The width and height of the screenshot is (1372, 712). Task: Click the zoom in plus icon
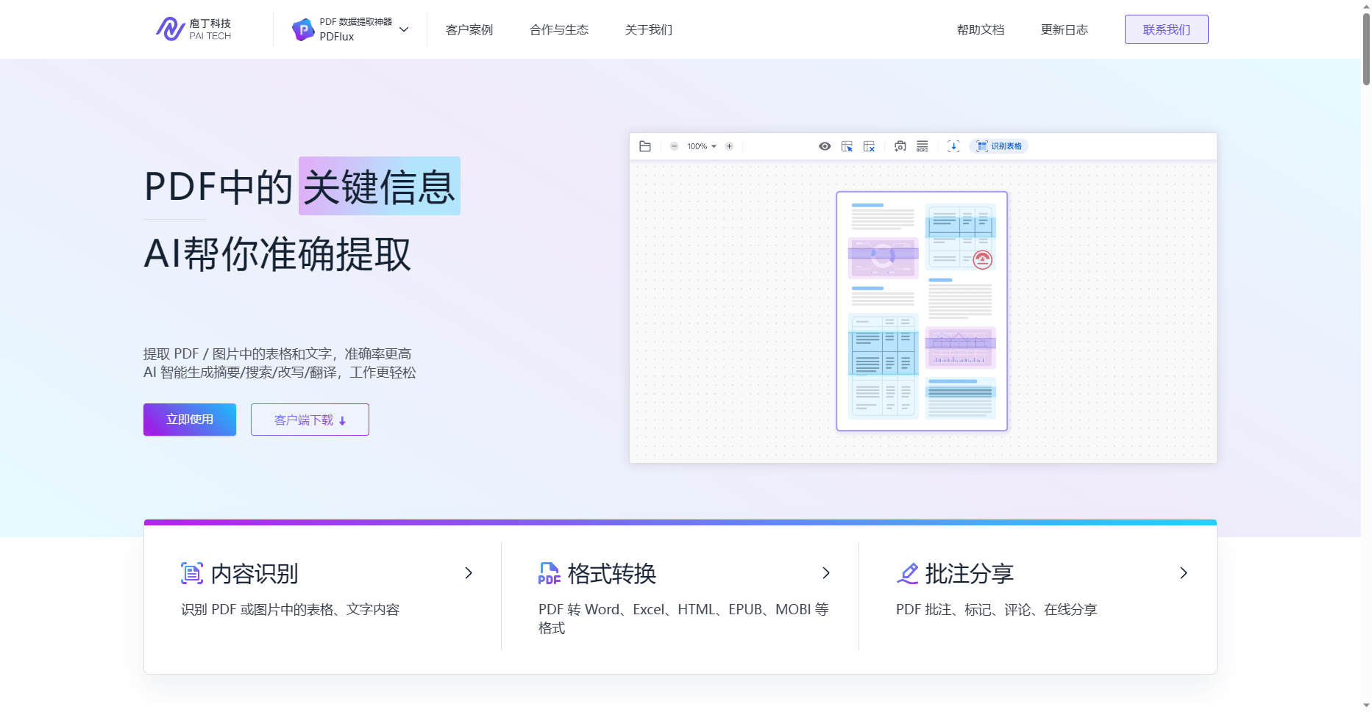(x=729, y=146)
